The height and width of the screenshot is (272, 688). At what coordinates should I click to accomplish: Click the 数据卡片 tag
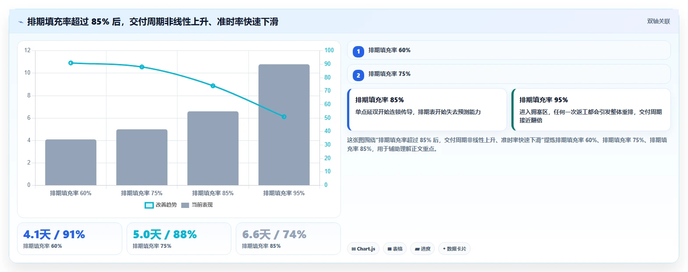coord(454,249)
